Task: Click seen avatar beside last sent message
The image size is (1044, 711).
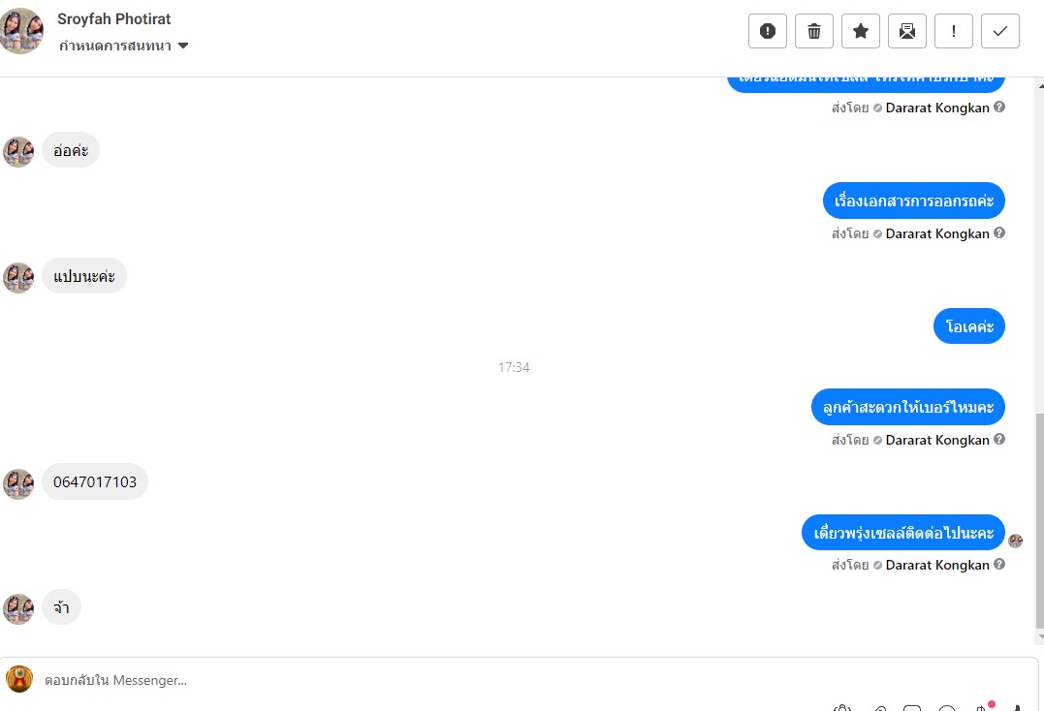Action: [x=1015, y=541]
